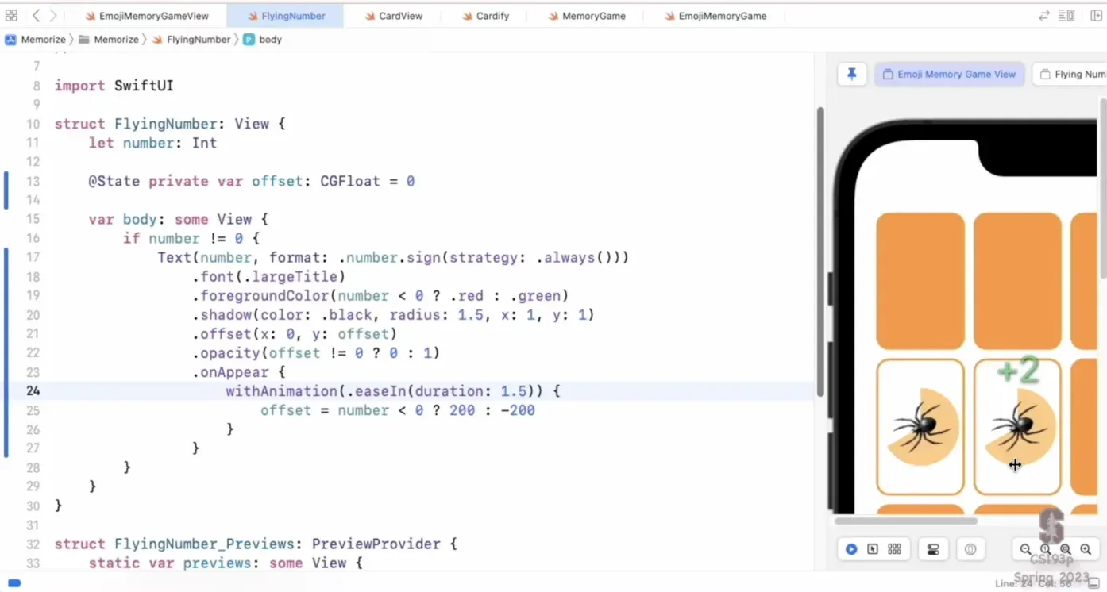The height and width of the screenshot is (592, 1107).
Task: Click the line number 17 gutter
Action: click(x=33, y=257)
